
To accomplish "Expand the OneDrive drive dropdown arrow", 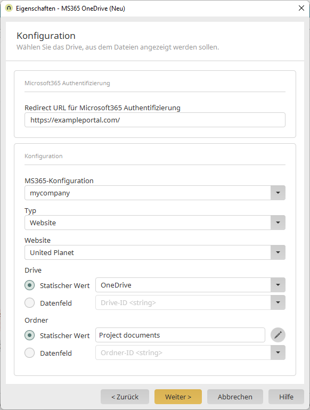I will (x=278, y=285).
